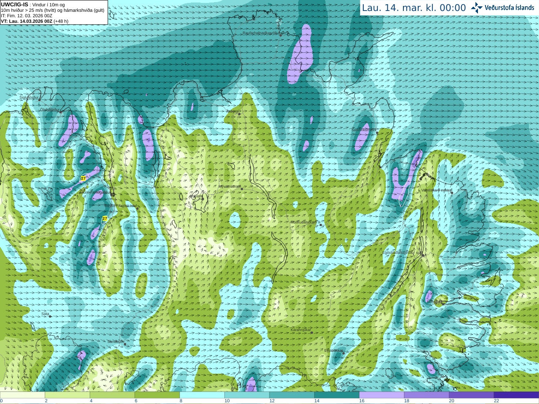Click the Veðurstofa Íslands logo emblem
This screenshot has height=404, width=539.
[x=477, y=8]
